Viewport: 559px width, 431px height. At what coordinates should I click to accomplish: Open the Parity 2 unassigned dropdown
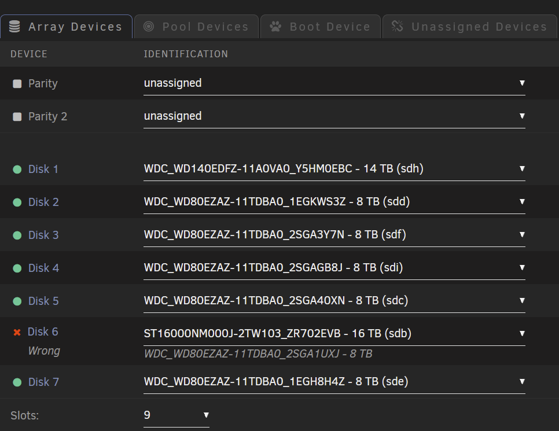coord(334,116)
